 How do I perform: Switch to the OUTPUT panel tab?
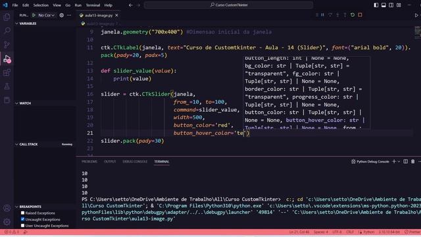coord(110,161)
